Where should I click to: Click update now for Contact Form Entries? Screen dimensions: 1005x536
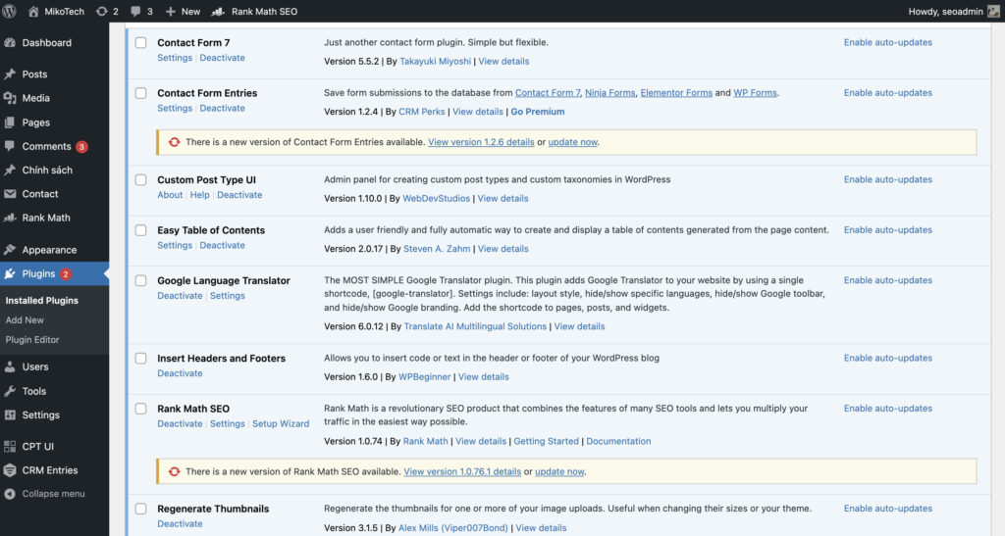[x=572, y=142]
